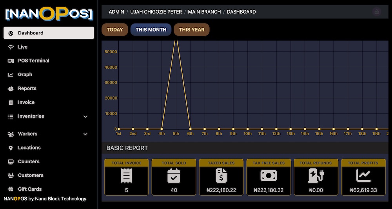Click the NanoPOS logo
Screen dimensions: 392x209
pyautogui.click(x=49, y=13)
